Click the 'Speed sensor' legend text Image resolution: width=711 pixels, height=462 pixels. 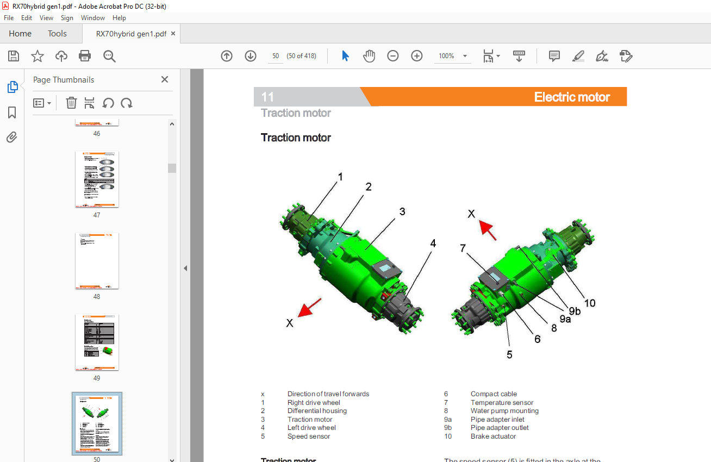point(309,436)
